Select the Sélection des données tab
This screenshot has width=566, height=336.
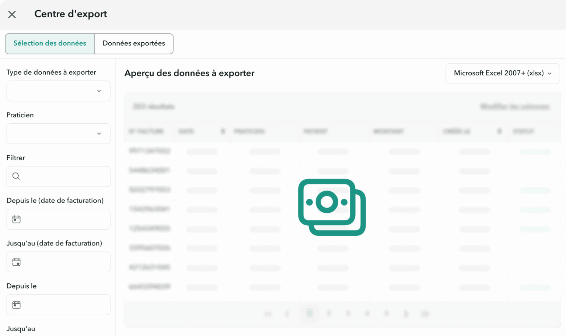49,43
